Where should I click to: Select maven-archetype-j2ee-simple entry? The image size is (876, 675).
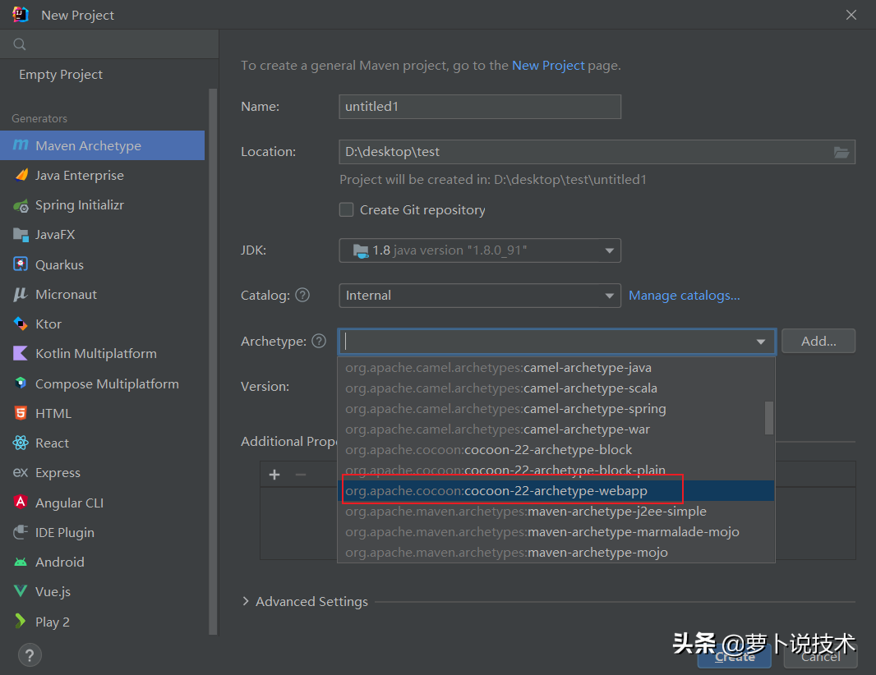[556, 512]
